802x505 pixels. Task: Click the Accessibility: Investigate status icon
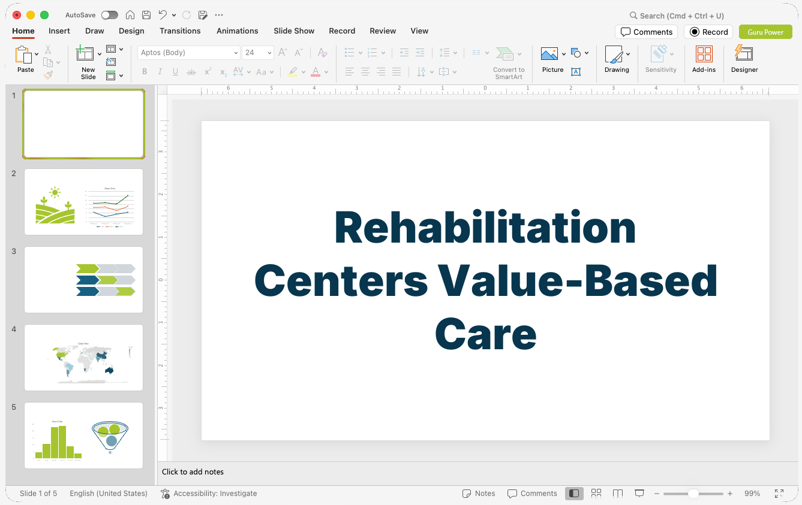tap(166, 494)
